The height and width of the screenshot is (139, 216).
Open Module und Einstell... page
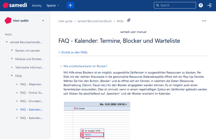[29, 59]
